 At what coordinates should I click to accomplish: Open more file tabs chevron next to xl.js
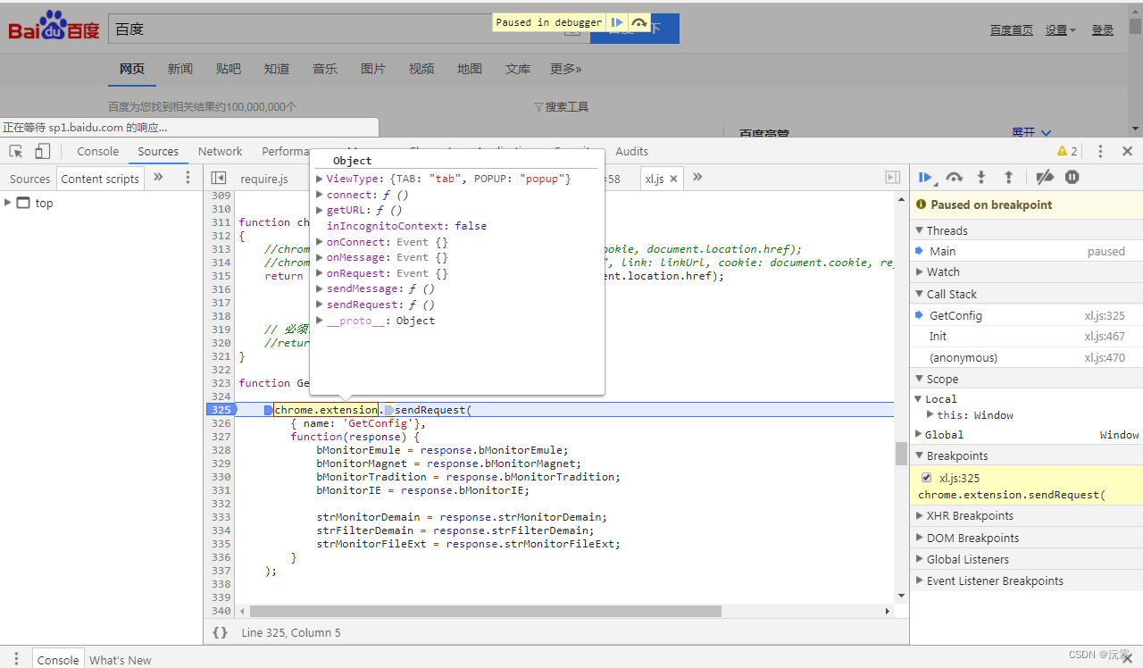tap(697, 178)
